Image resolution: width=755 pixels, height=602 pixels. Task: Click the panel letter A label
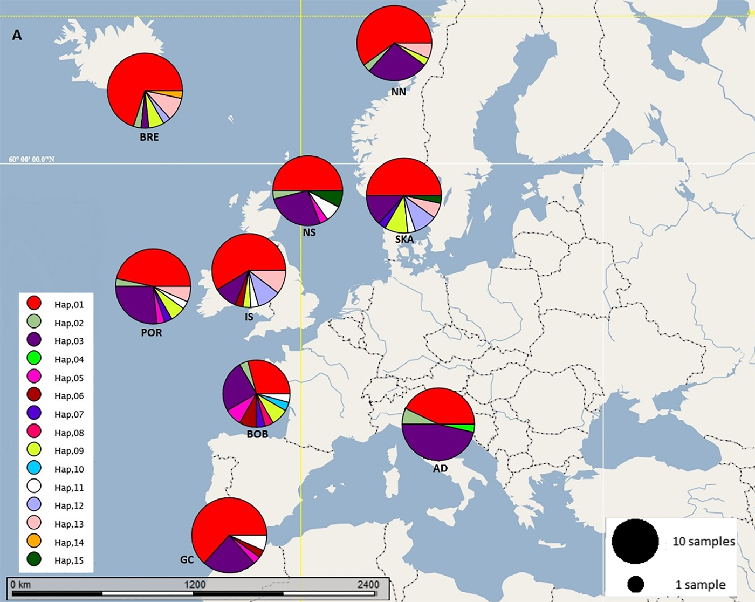[17, 36]
